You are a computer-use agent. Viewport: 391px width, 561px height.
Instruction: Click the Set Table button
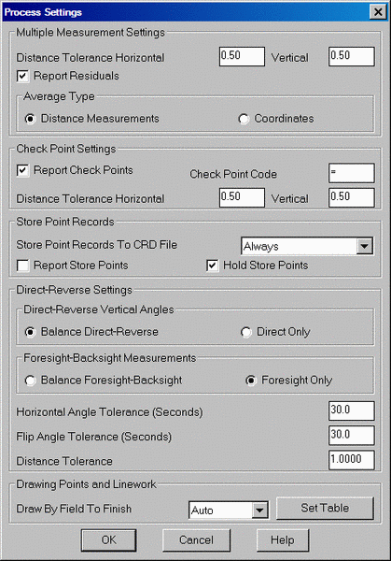pyautogui.click(x=325, y=508)
